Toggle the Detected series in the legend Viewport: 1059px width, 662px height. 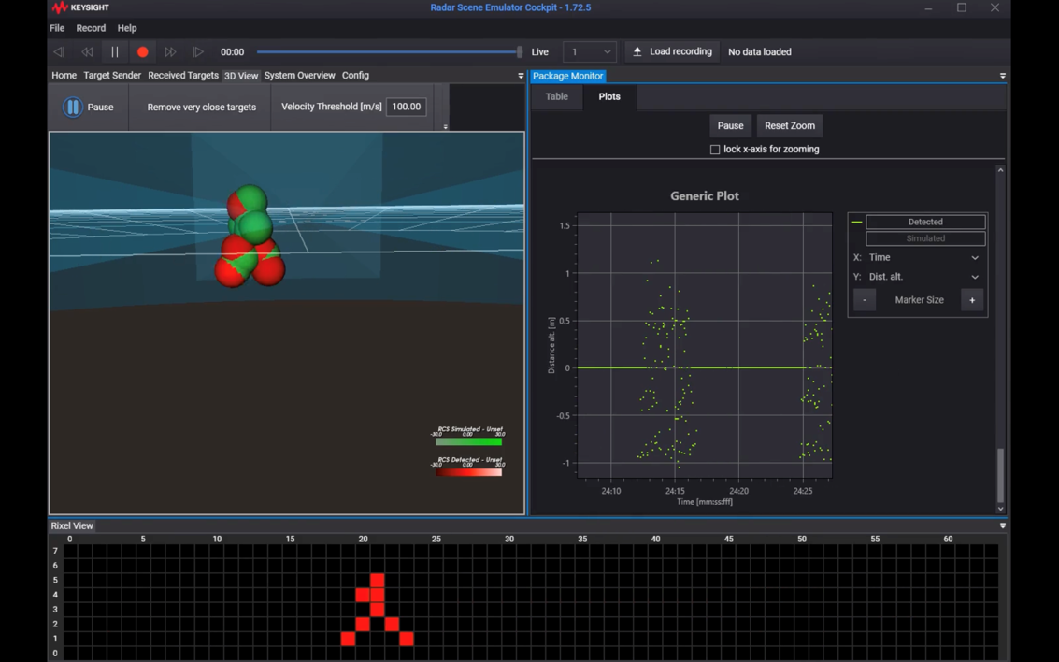tap(924, 222)
